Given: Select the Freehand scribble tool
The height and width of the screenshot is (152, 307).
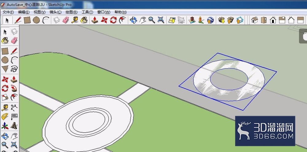Looking at the screenshot, I should (14, 69).
